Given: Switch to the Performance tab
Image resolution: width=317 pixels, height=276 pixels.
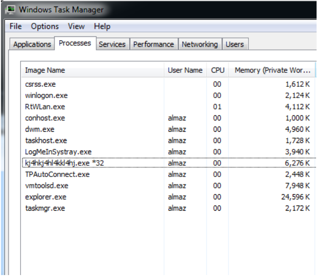Looking at the screenshot, I should 153,44.
